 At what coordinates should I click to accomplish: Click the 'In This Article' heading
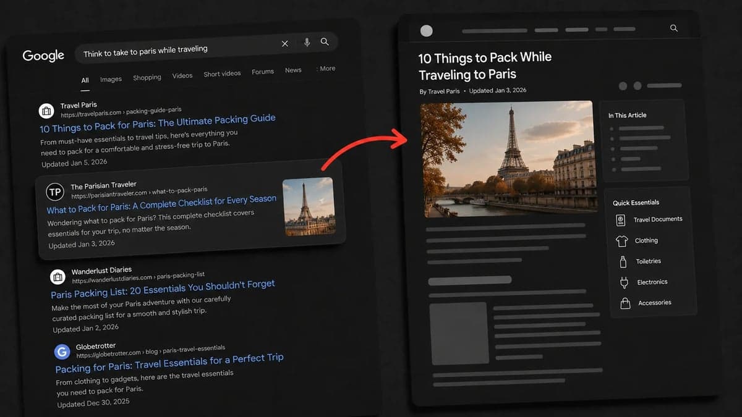[627, 116]
